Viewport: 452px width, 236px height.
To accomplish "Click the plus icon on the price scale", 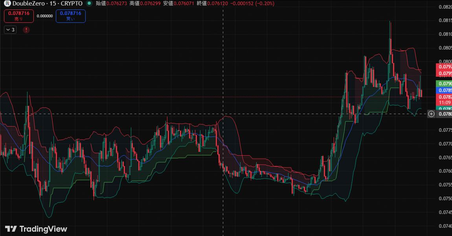I will pyautogui.click(x=431, y=114).
